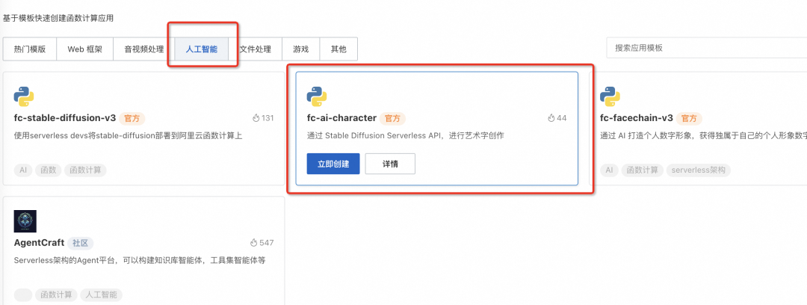
Task: Click the serverless架构 tag
Action: coord(699,170)
